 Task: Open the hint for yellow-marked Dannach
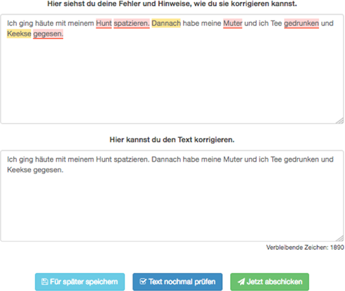(166, 23)
